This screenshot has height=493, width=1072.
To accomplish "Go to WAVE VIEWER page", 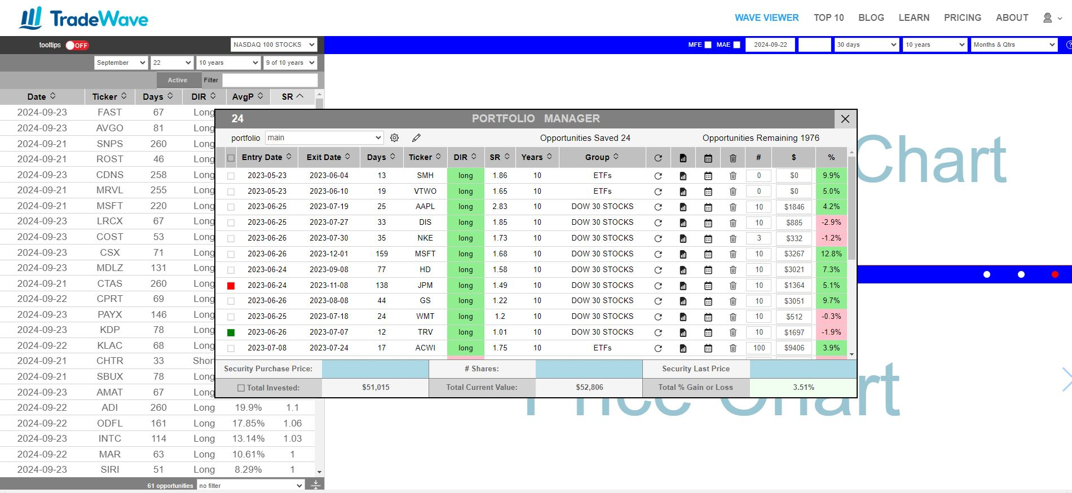I will tap(766, 18).
